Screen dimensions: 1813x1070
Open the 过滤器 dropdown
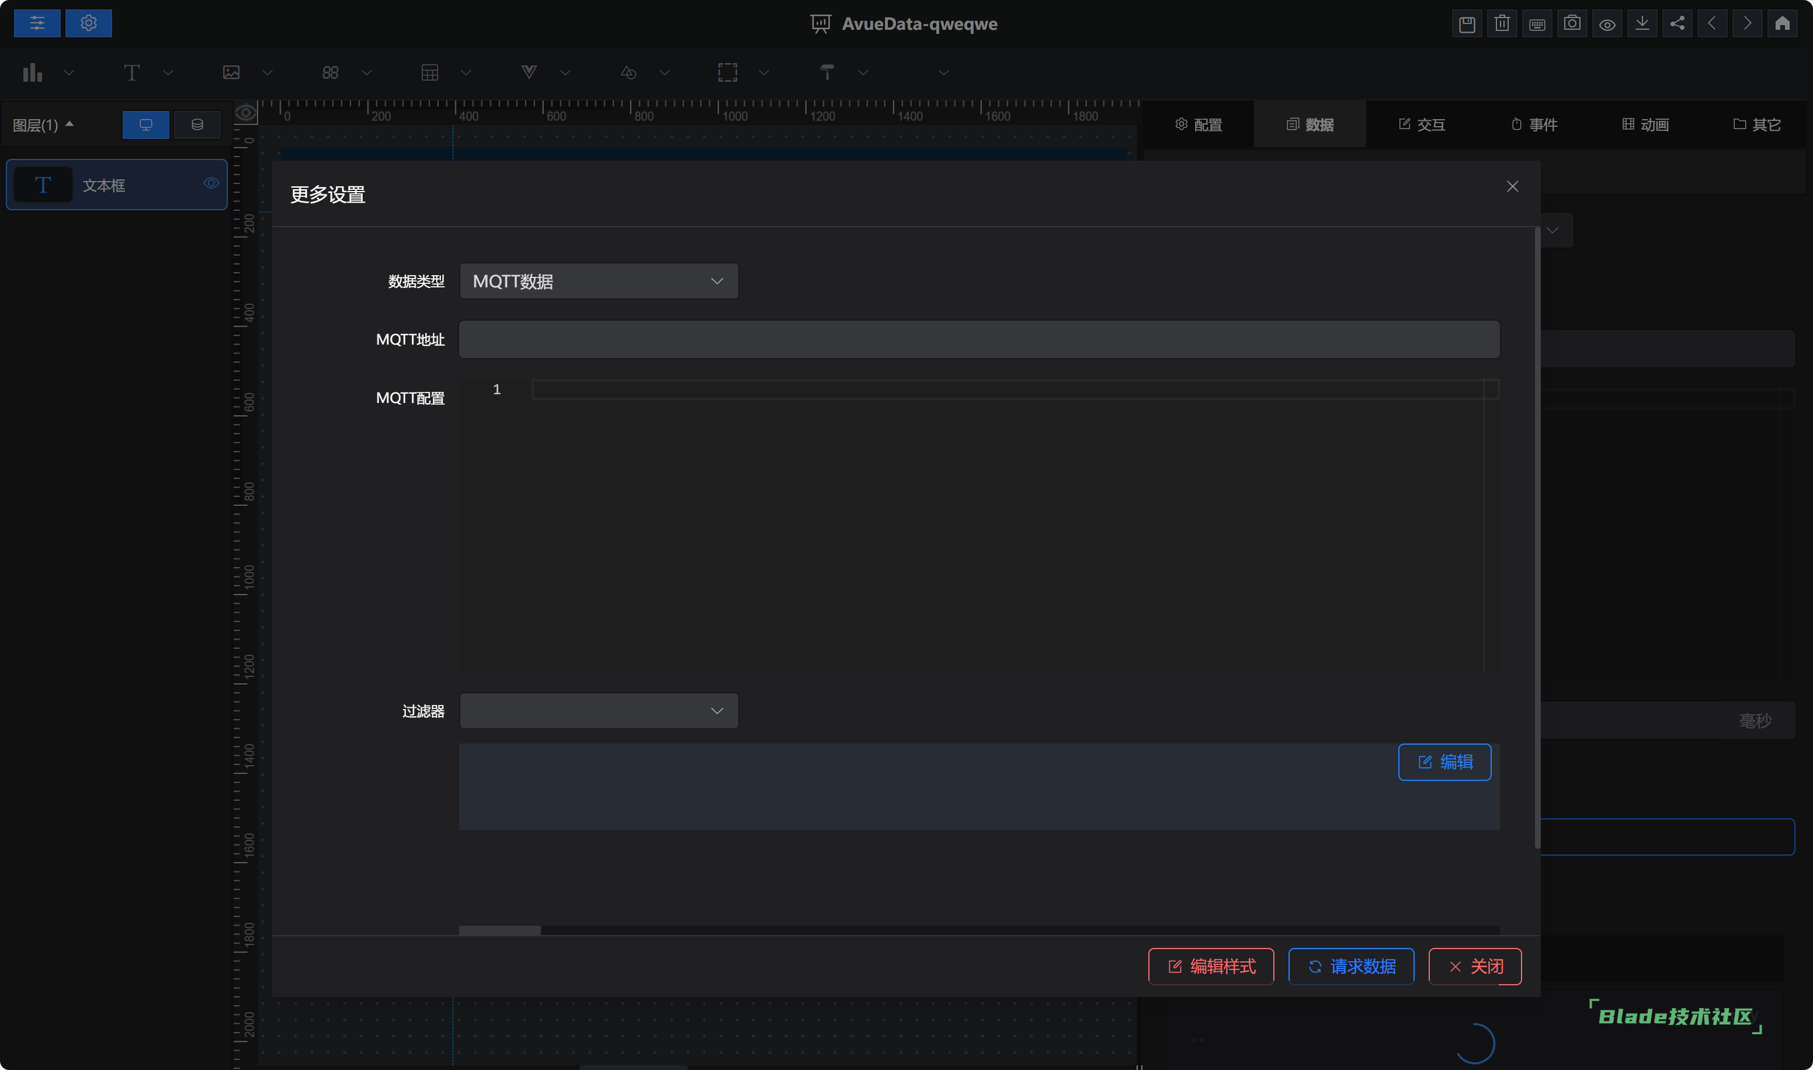(598, 711)
